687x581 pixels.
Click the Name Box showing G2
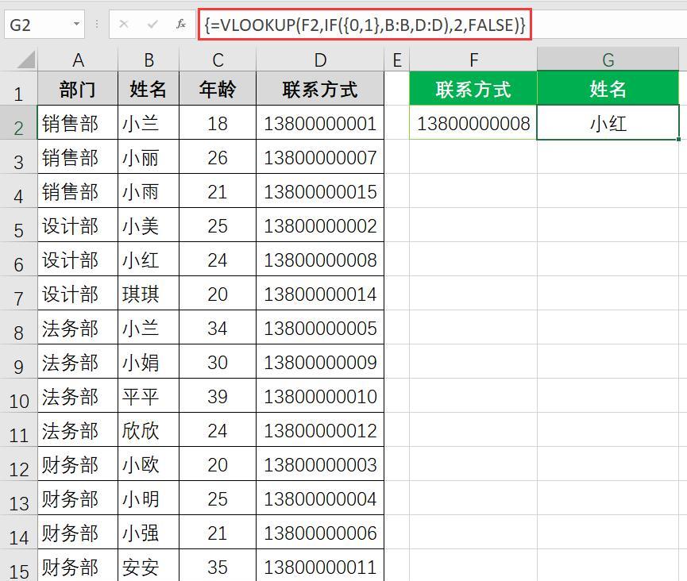[44, 25]
